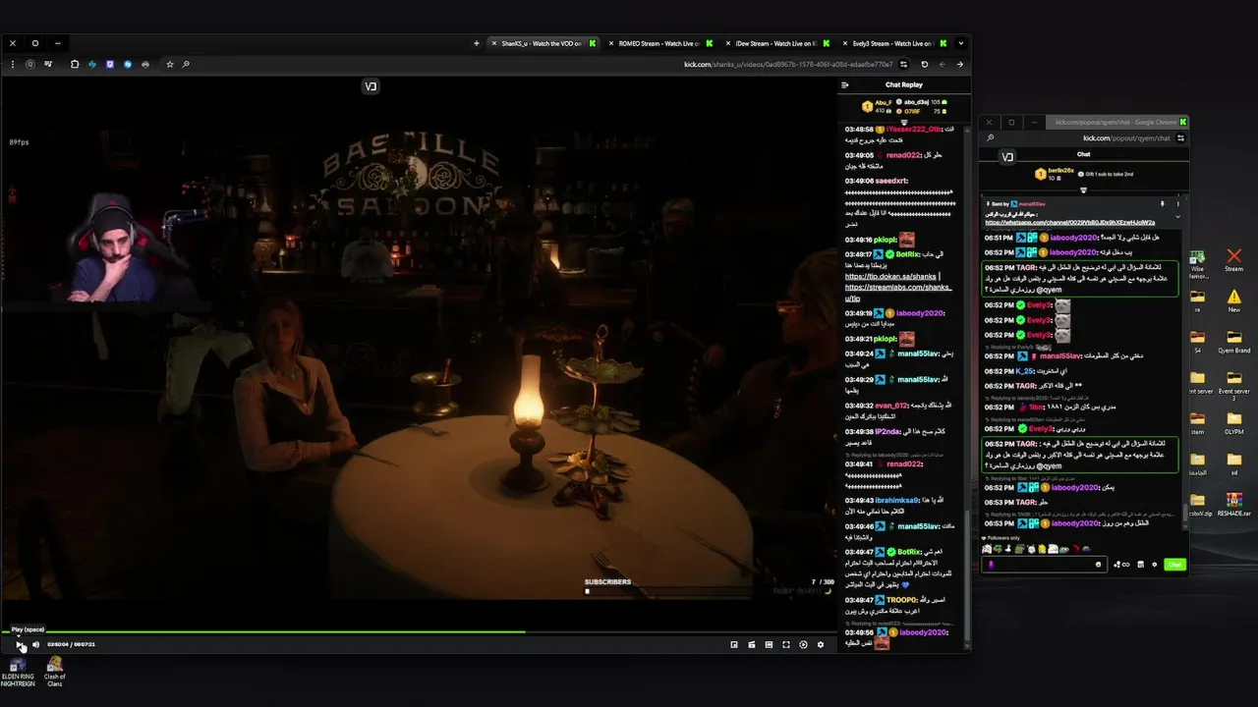Click the clip icon in the player controls

752,645
